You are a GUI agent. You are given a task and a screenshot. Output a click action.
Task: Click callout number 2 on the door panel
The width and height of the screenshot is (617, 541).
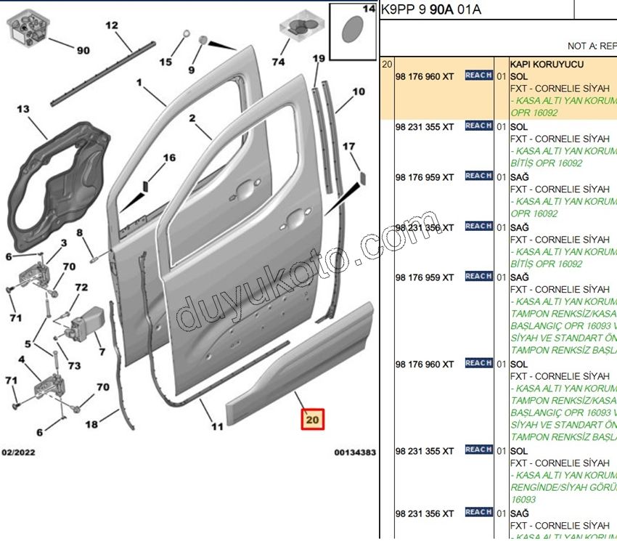coord(193,118)
